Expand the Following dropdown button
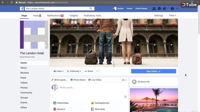The image size is (200, 112). click(x=74, y=71)
